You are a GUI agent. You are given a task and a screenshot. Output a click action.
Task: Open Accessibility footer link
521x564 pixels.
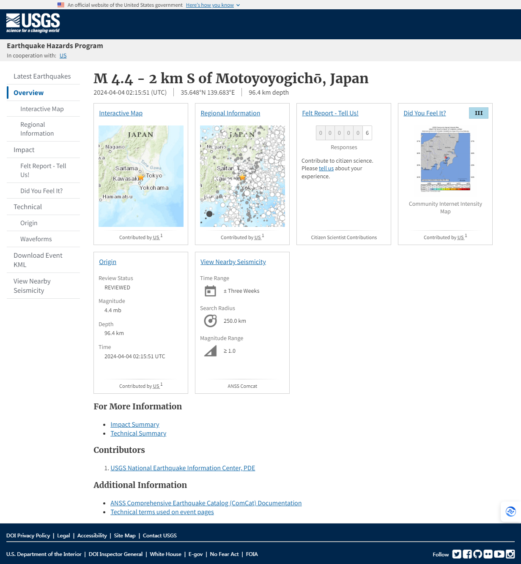[x=92, y=536]
